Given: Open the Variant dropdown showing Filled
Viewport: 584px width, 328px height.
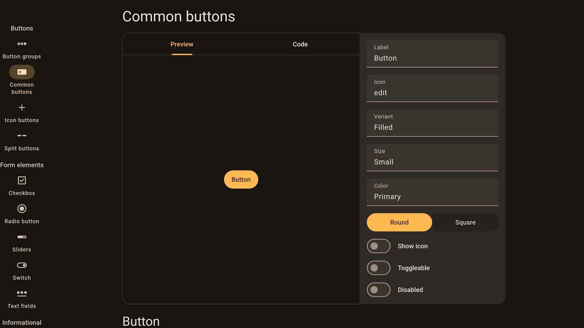Looking at the screenshot, I should point(432,123).
